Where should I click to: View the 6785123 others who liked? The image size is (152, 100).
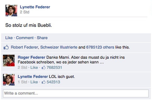coord(100,47)
